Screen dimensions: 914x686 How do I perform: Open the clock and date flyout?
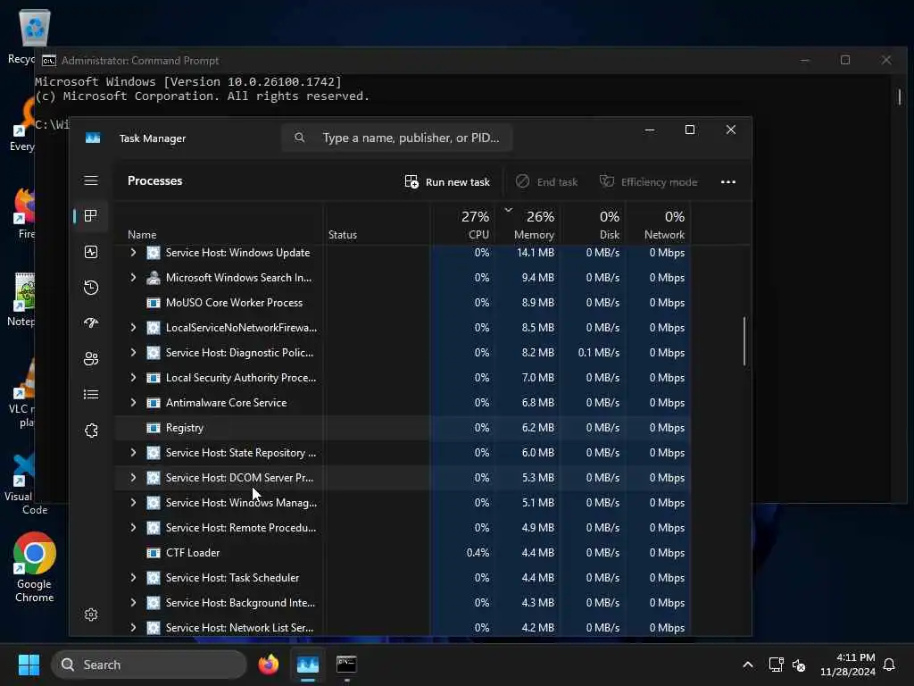(848, 665)
